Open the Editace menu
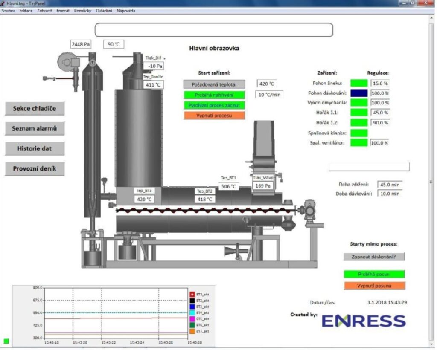This screenshot has width=437, height=350. coord(26,11)
